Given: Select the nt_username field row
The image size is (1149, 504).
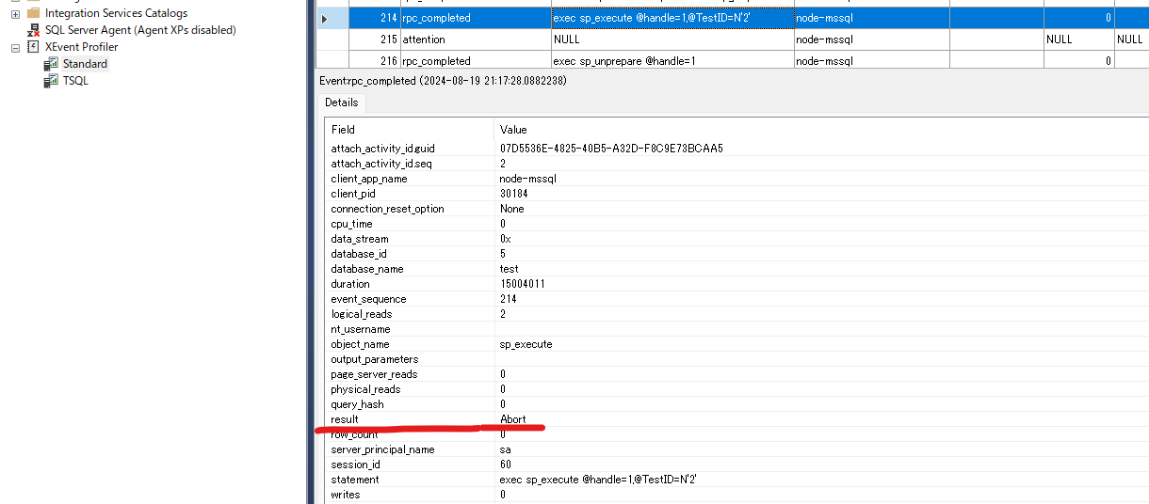Looking at the screenshot, I should pos(736,329).
